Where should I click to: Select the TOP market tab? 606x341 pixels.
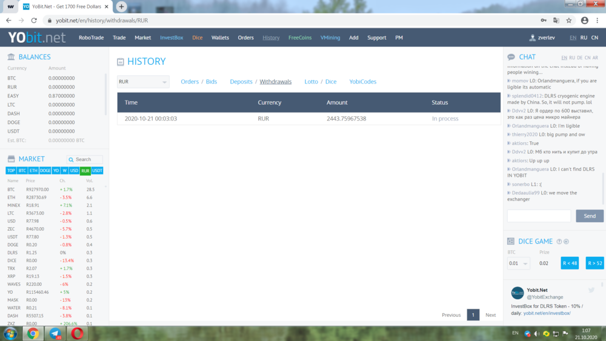pos(11,171)
